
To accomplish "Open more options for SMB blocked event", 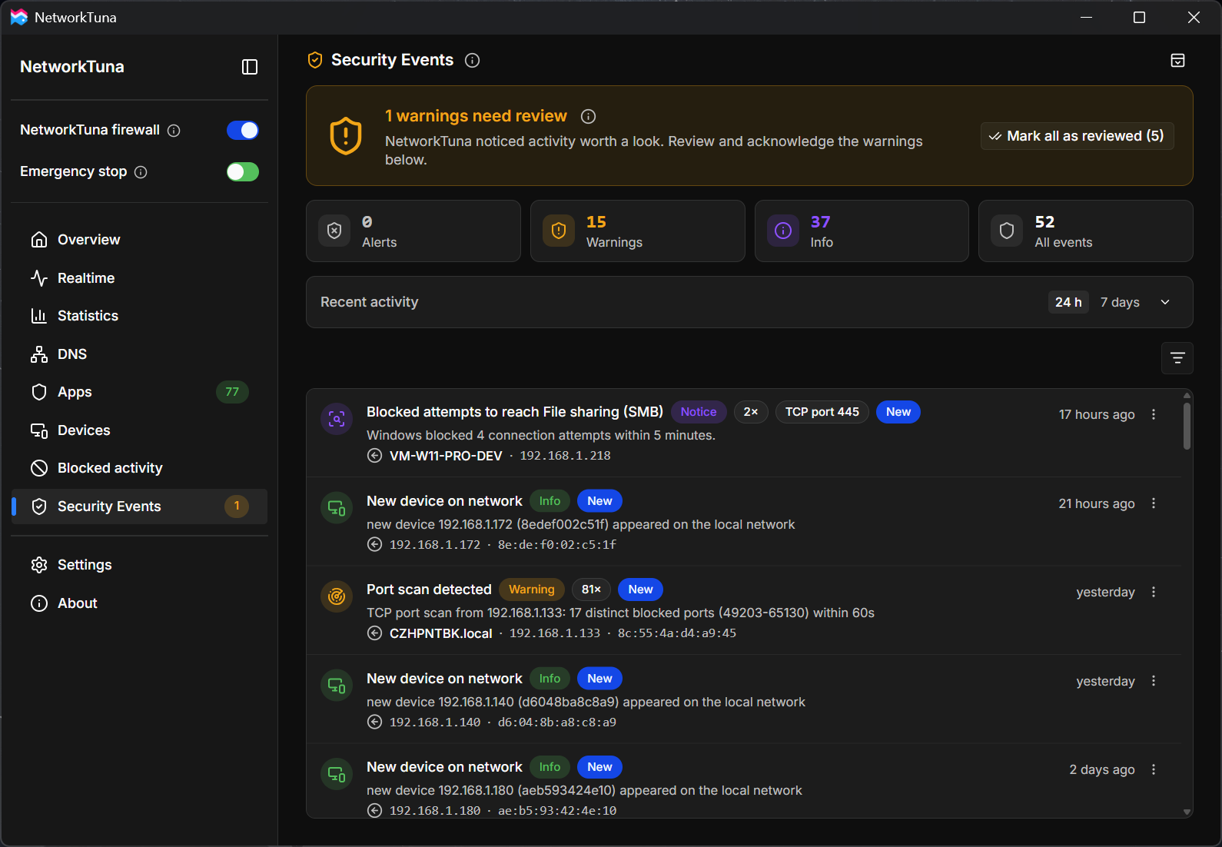I will pyautogui.click(x=1154, y=414).
